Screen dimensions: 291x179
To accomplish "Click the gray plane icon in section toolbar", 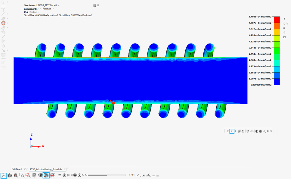I will tap(239, 131).
